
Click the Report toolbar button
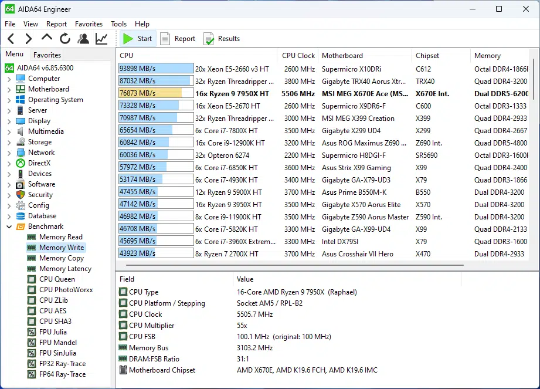point(178,39)
